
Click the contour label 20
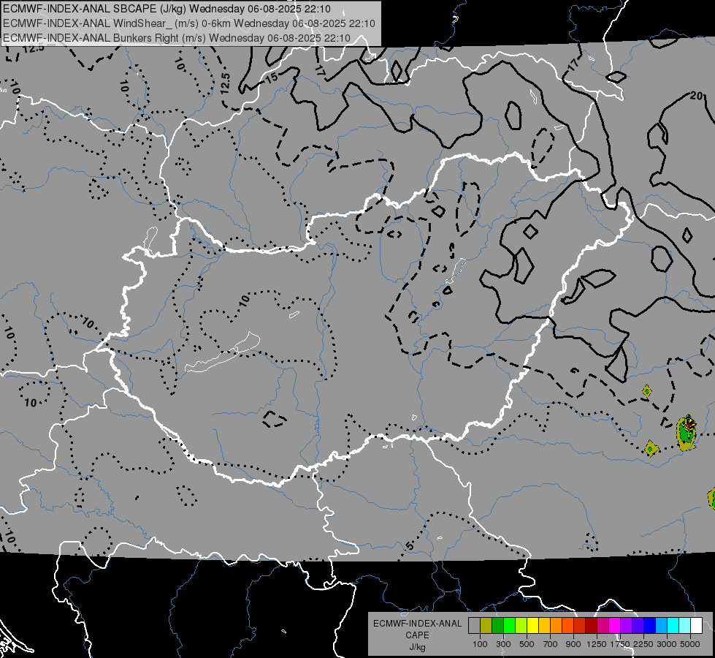pos(696,96)
